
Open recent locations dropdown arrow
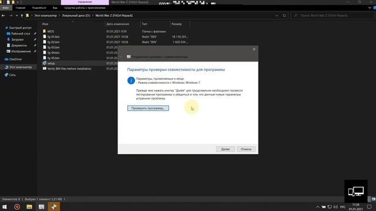[x=16, y=16]
